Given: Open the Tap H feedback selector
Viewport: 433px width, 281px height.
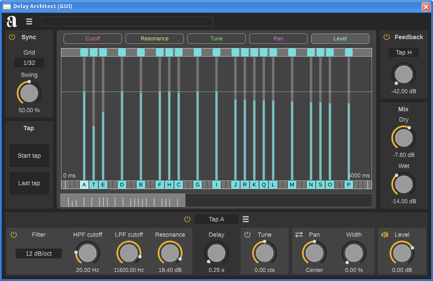Looking at the screenshot, I should pyautogui.click(x=403, y=52).
